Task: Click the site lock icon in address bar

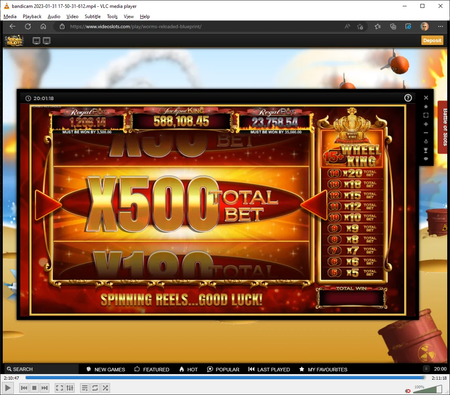Action: coord(62,27)
